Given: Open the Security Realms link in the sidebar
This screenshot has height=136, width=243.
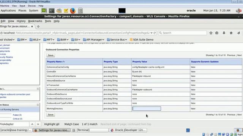Looking at the screenshot, I should [6, 57].
